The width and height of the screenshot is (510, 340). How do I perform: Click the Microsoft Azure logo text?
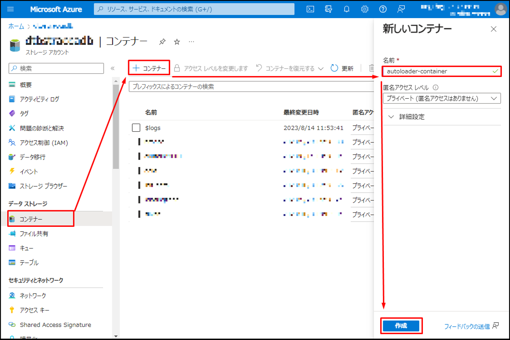[56, 9]
